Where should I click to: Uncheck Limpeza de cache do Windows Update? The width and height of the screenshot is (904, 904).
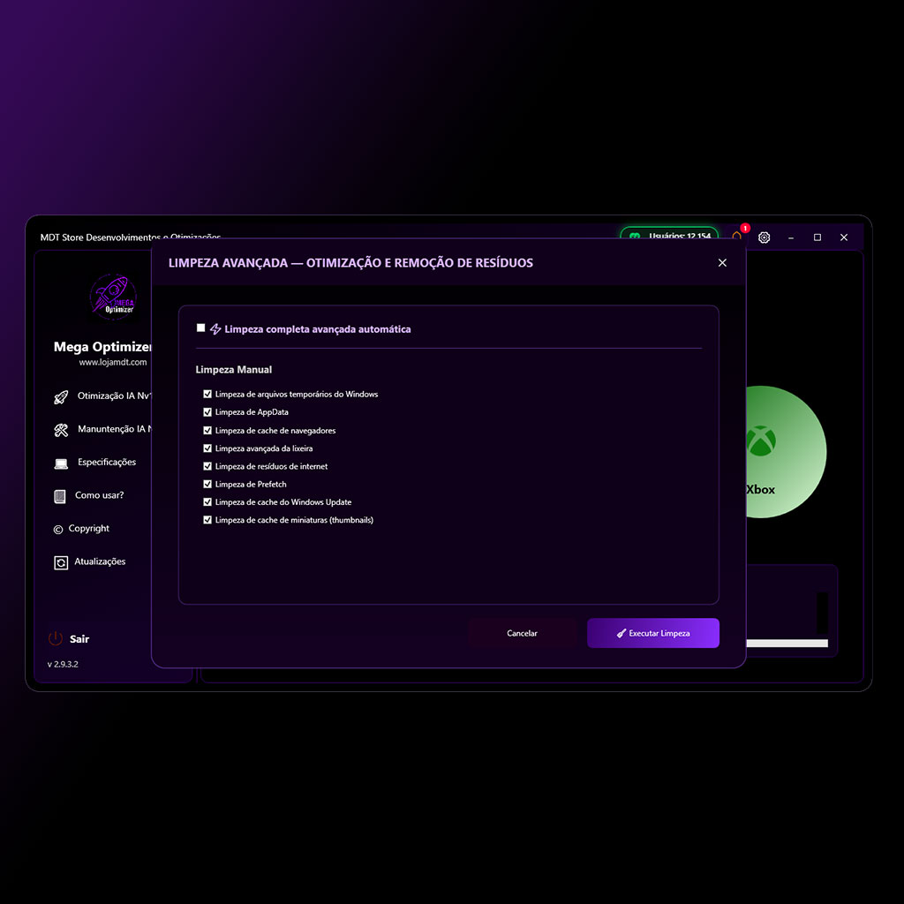[207, 502]
